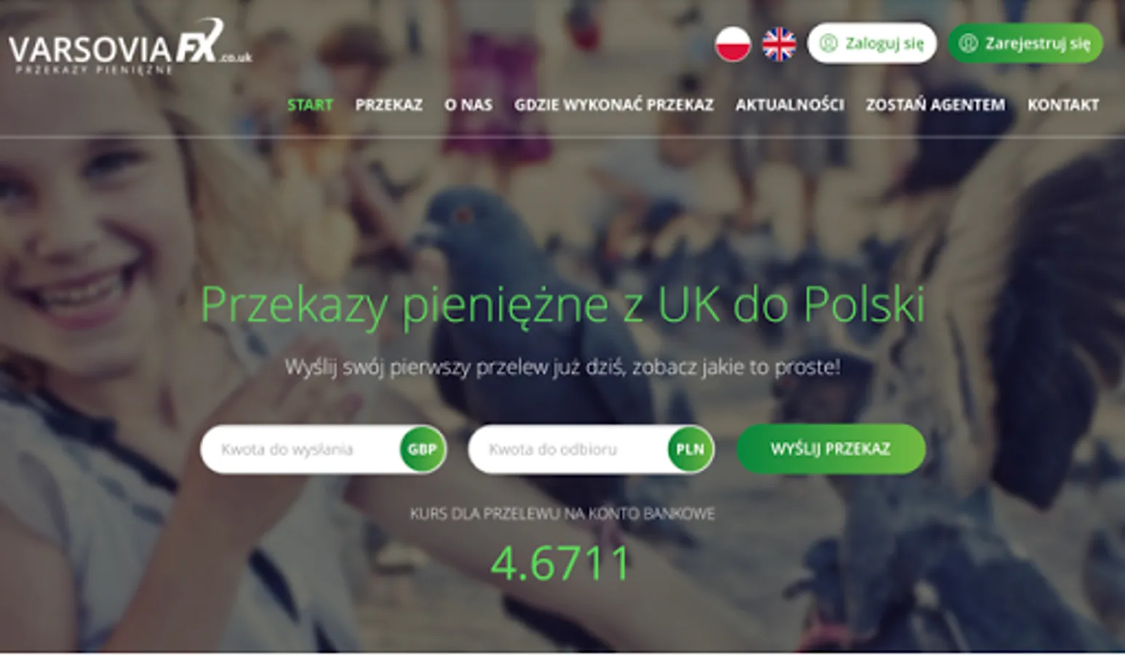Click the user icon in Zarejestruj się
Screen dimensions: 1125x655
[x=968, y=44]
